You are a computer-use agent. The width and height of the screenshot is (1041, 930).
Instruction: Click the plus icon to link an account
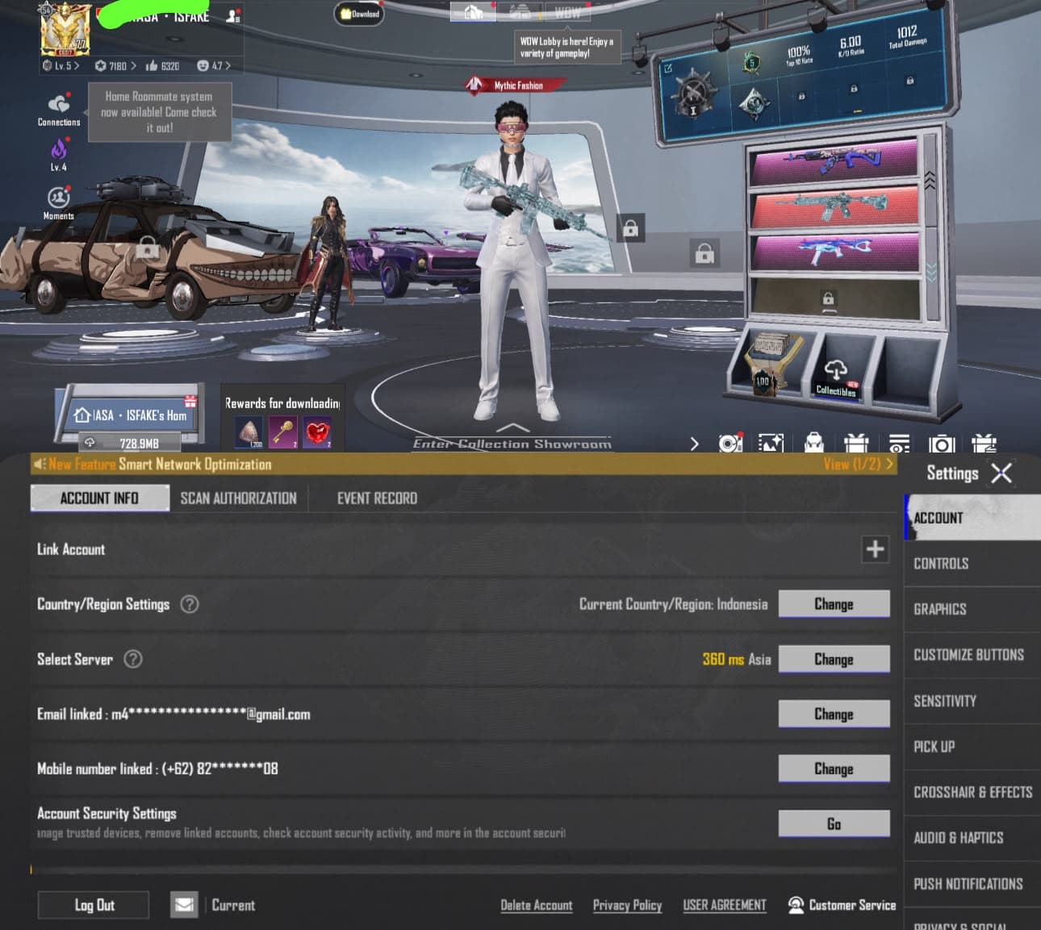tap(875, 549)
